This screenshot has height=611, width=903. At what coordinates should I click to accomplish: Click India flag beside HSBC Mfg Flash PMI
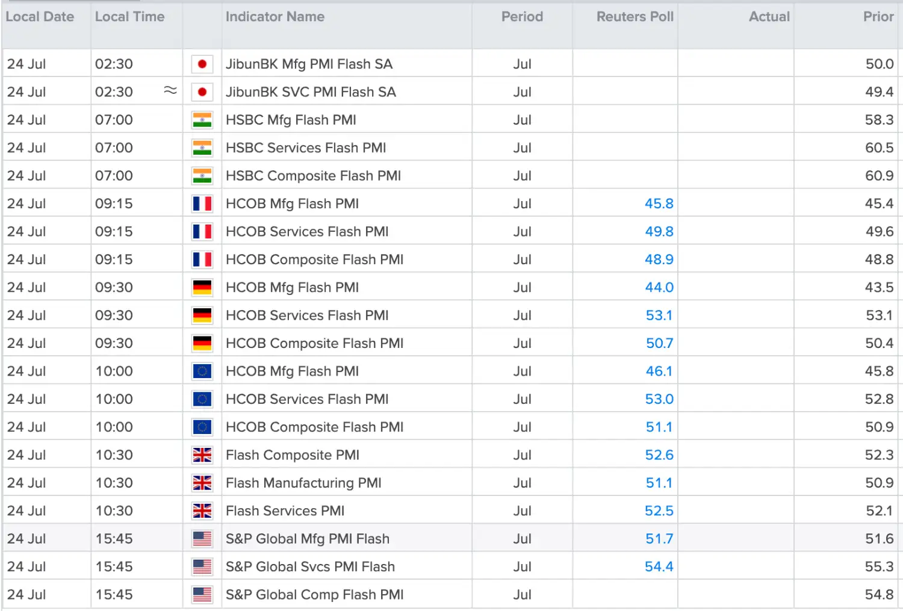tap(202, 120)
